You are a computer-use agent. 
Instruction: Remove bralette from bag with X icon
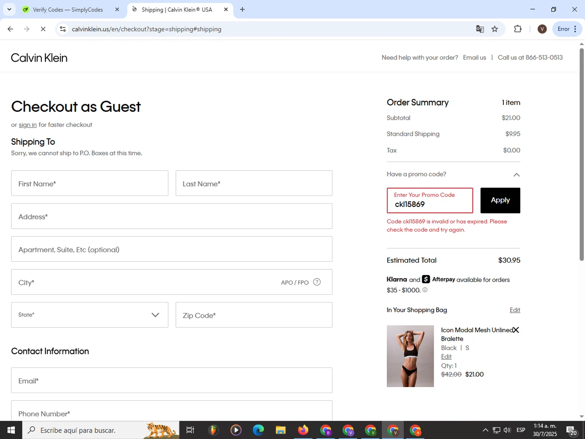tap(516, 330)
